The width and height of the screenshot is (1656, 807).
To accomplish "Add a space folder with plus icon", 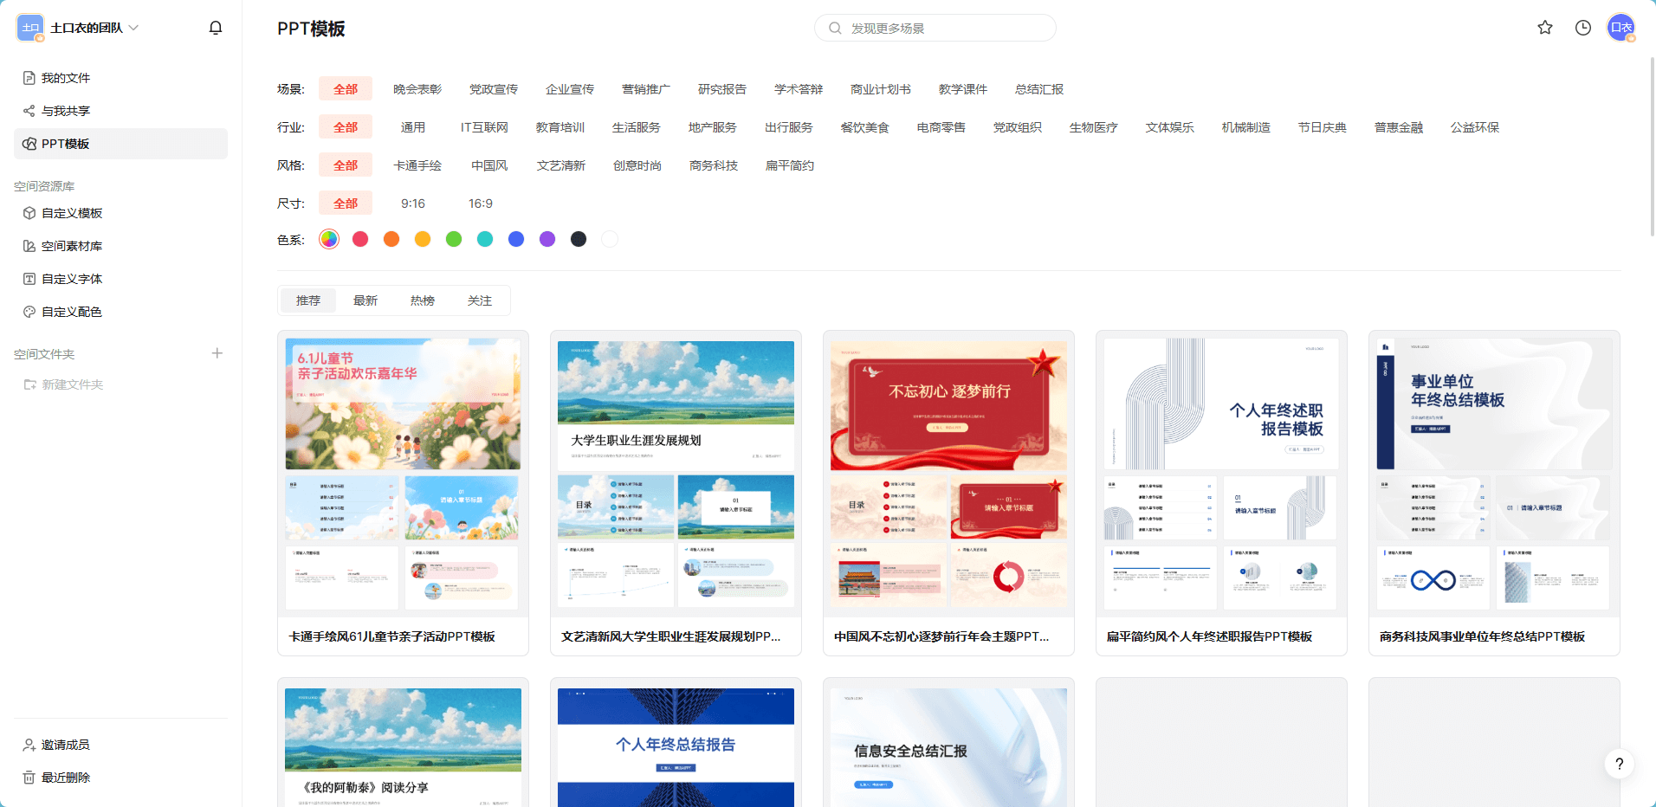I will point(217,353).
